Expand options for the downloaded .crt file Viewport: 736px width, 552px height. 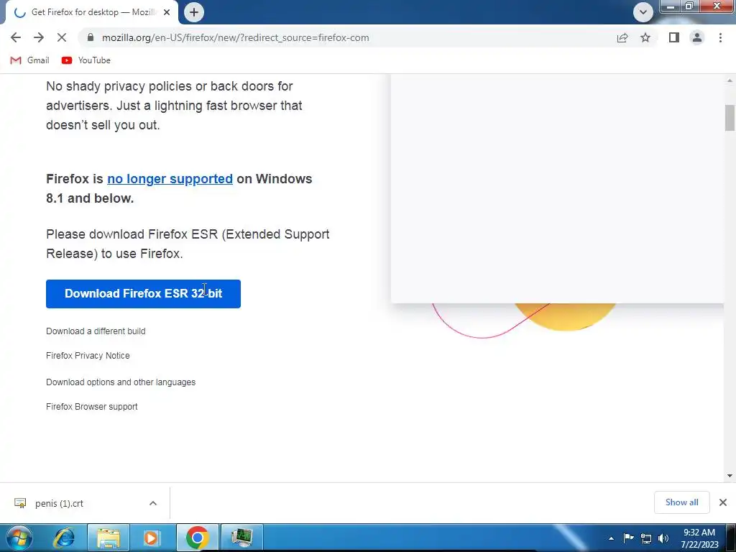click(x=153, y=503)
